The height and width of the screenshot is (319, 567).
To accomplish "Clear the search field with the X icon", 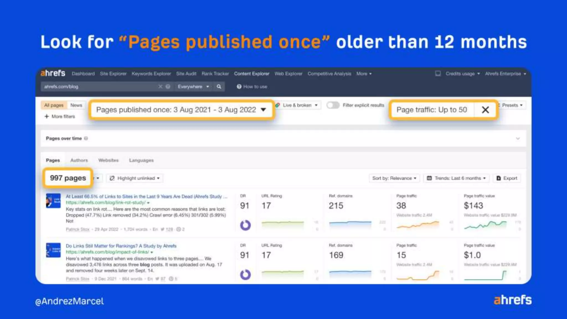I will point(160,87).
